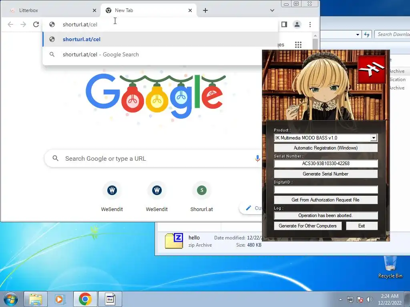Open Google apps grid
Image resolution: width=410 pixels, height=307 pixels.
[298, 45]
